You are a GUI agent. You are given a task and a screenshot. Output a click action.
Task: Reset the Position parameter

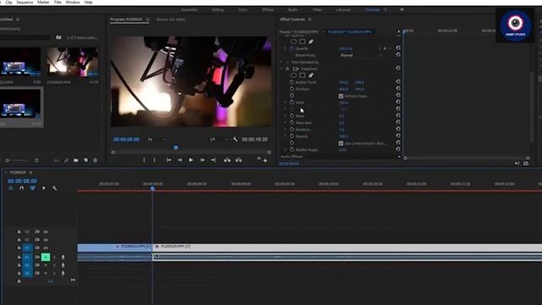click(398, 89)
